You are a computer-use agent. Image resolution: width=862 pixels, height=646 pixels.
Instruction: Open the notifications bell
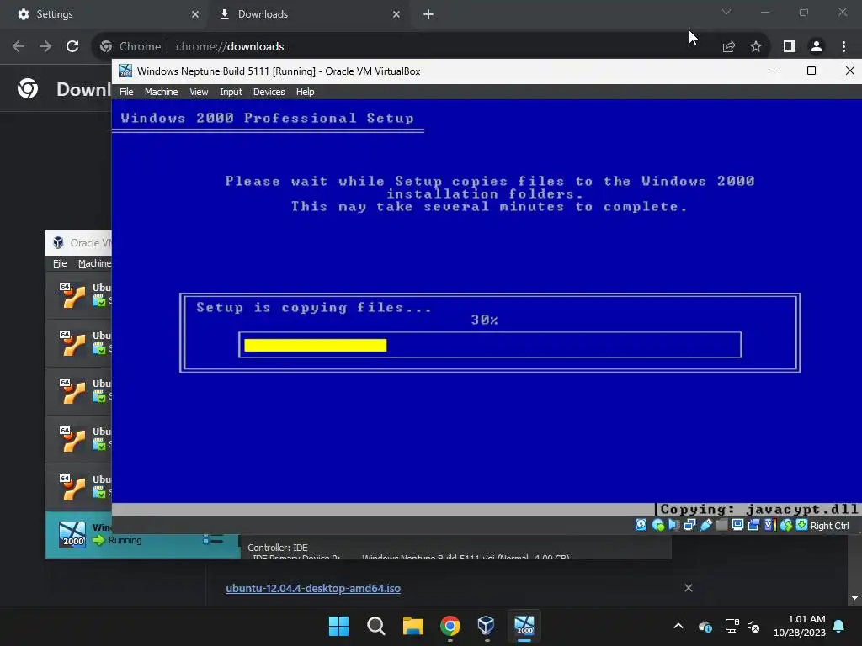point(839,626)
